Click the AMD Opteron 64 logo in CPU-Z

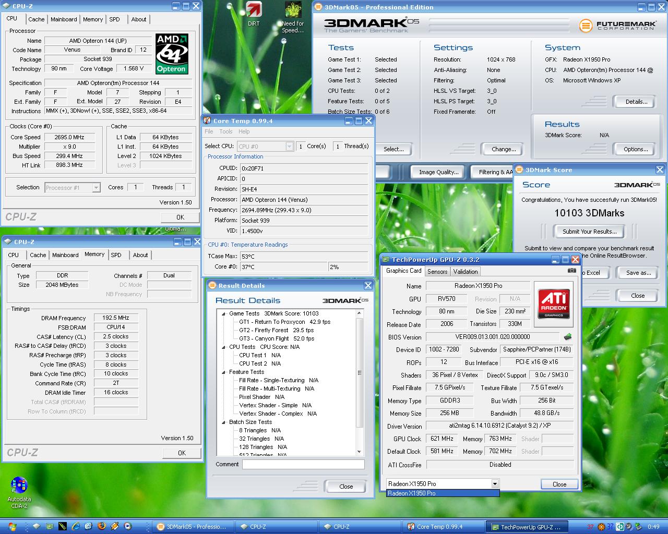pyautogui.click(x=172, y=54)
